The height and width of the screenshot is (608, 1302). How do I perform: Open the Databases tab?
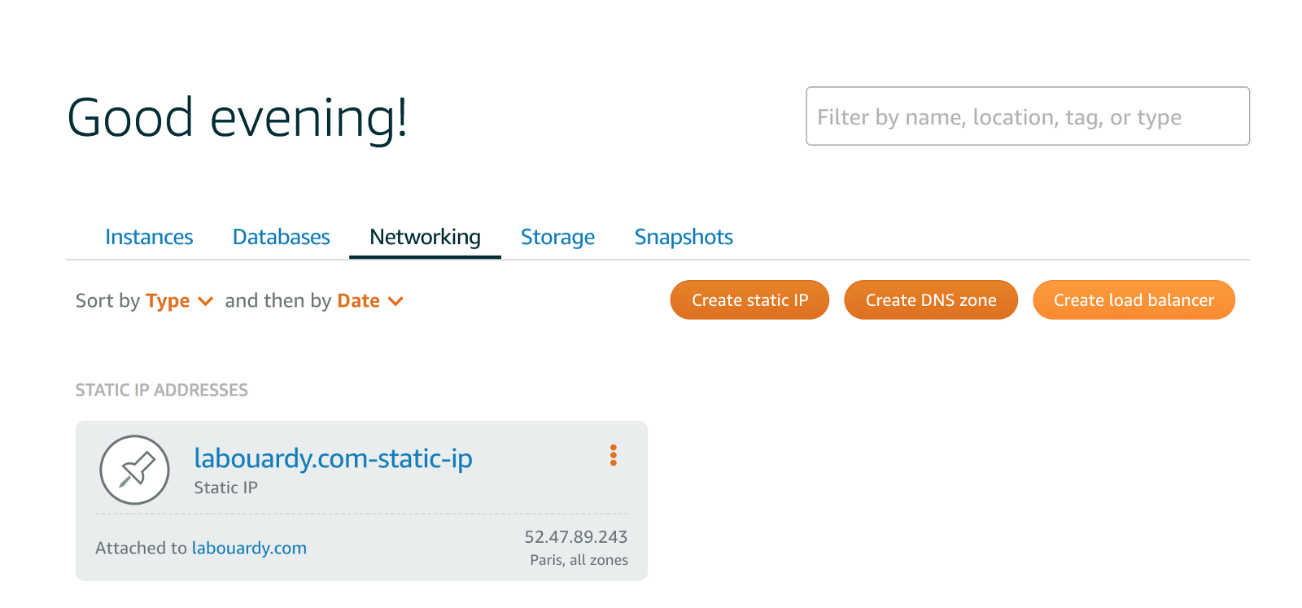click(x=281, y=237)
